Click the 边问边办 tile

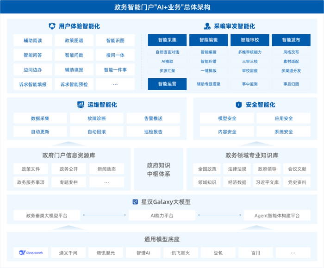[x=33, y=69]
